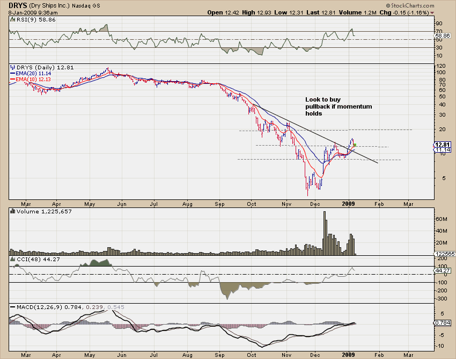Click the 8-Jan-2009 9:36am timestamp

tap(33, 13)
